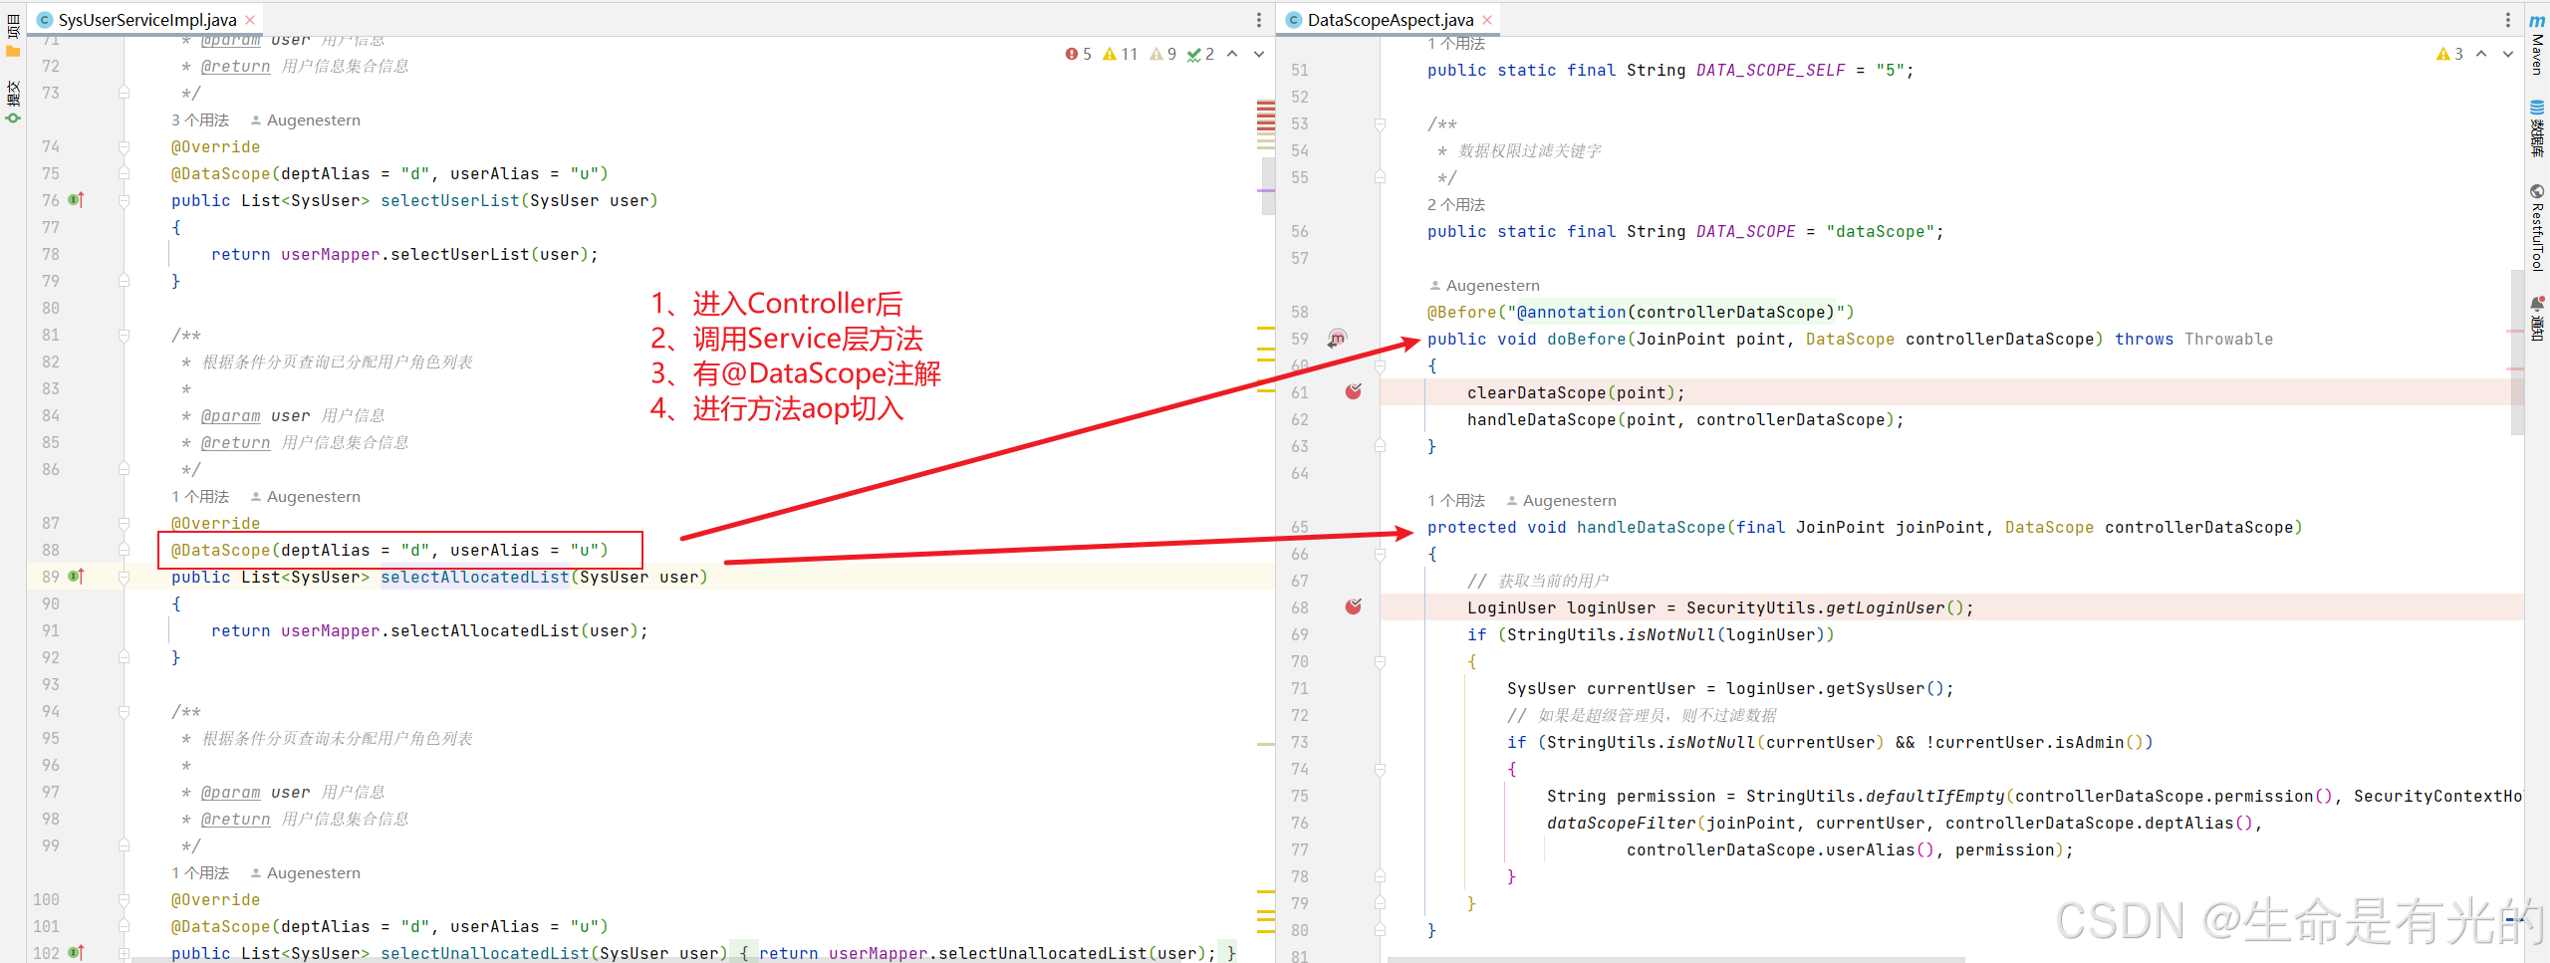The height and width of the screenshot is (963, 2550).
Task: Click the dataScopeFilter call on line 76
Action: pos(1621,823)
